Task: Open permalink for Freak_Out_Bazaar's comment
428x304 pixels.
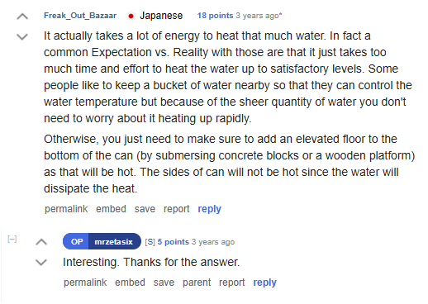Action: [66, 209]
